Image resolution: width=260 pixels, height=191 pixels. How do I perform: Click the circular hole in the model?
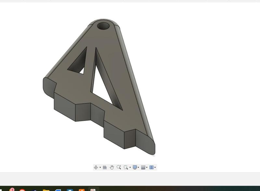(103, 26)
